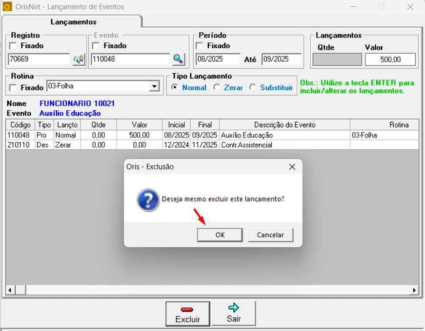Click the Evento magnifier search icon
This screenshot has height=331, width=425.
(179, 59)
